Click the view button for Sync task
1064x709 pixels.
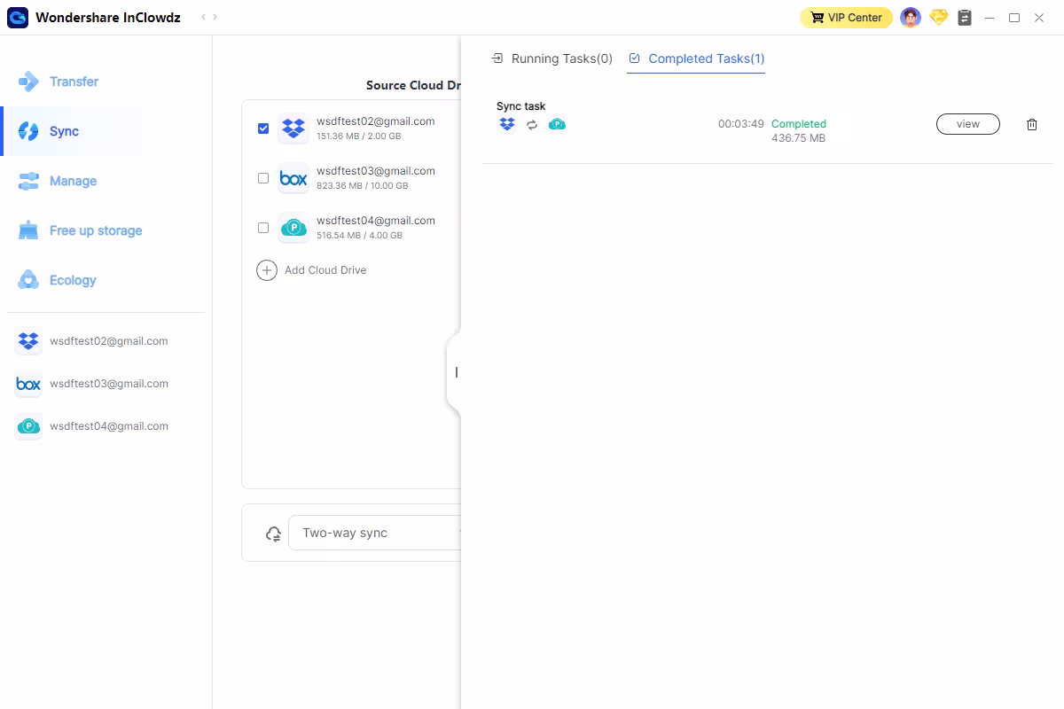tap(968, 124)
